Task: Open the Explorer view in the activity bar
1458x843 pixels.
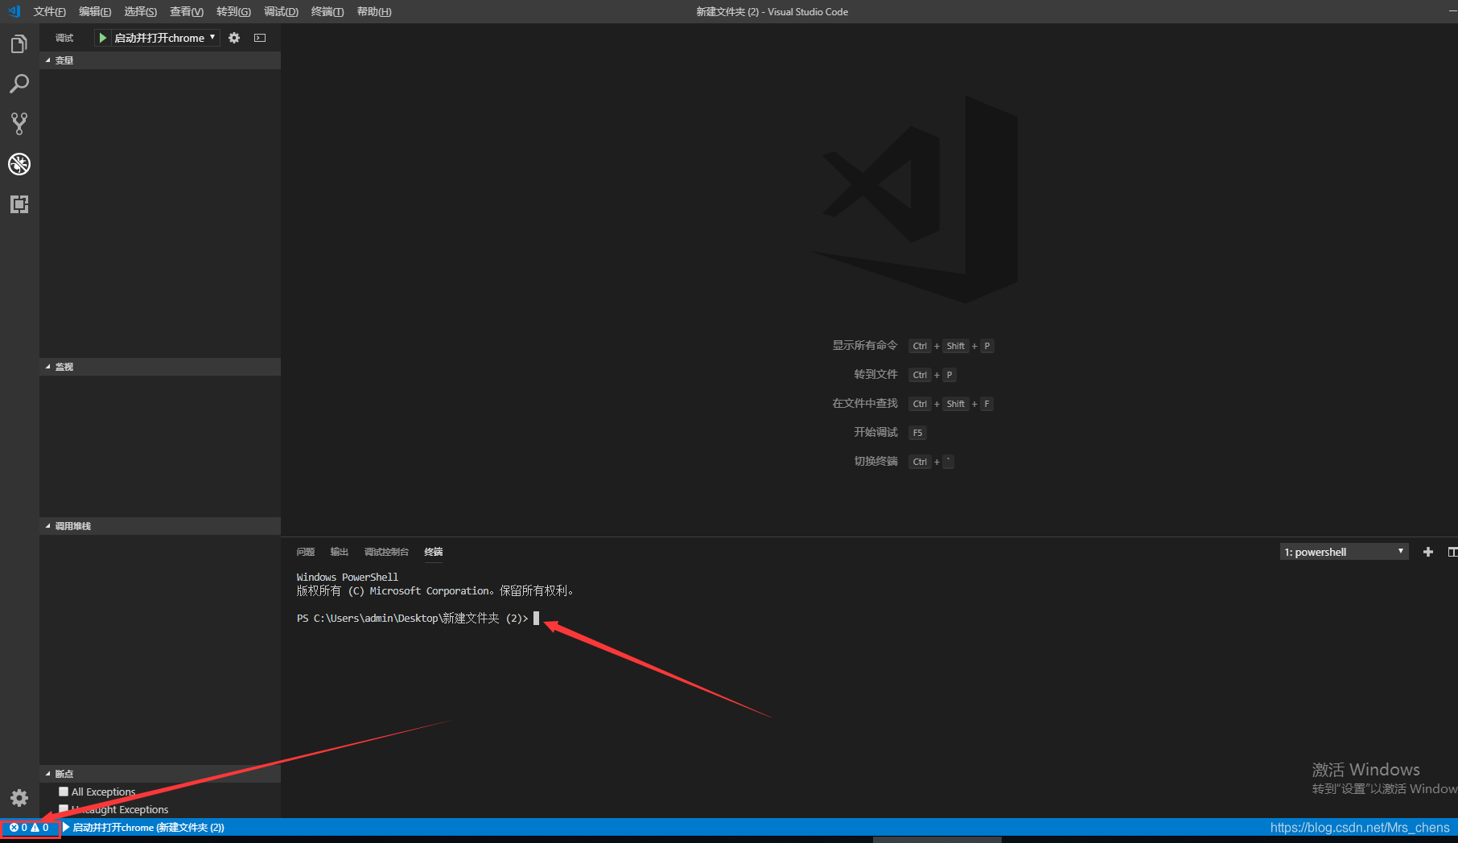Action: (19, 43)
